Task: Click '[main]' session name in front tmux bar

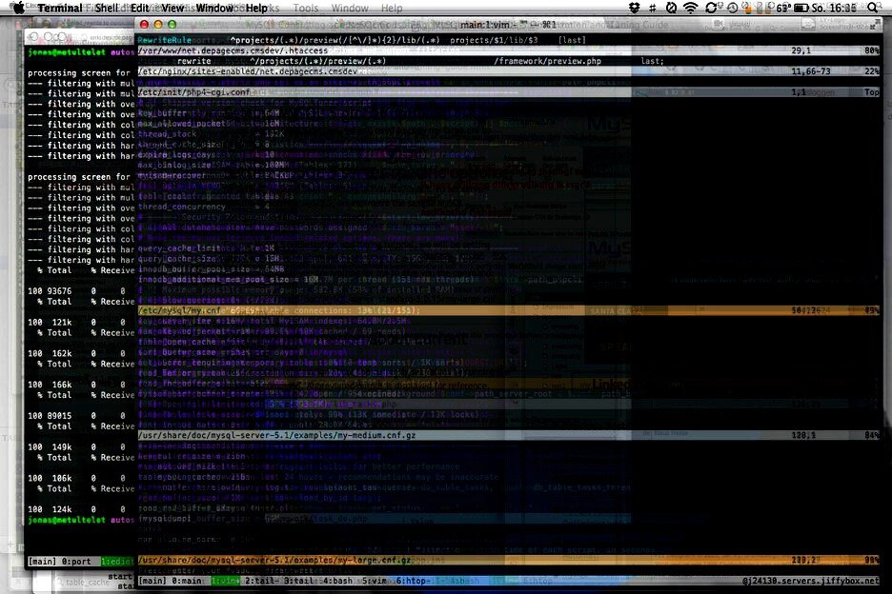Action: tap(152, 581)
